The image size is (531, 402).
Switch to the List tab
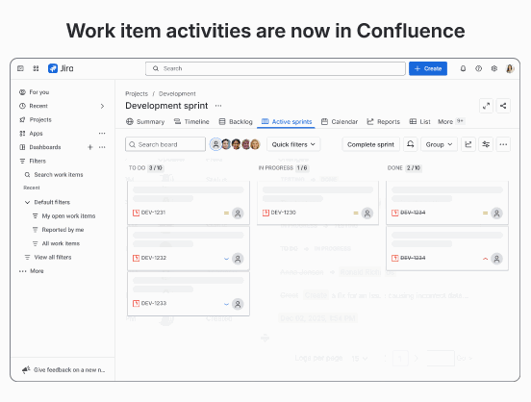420,121
